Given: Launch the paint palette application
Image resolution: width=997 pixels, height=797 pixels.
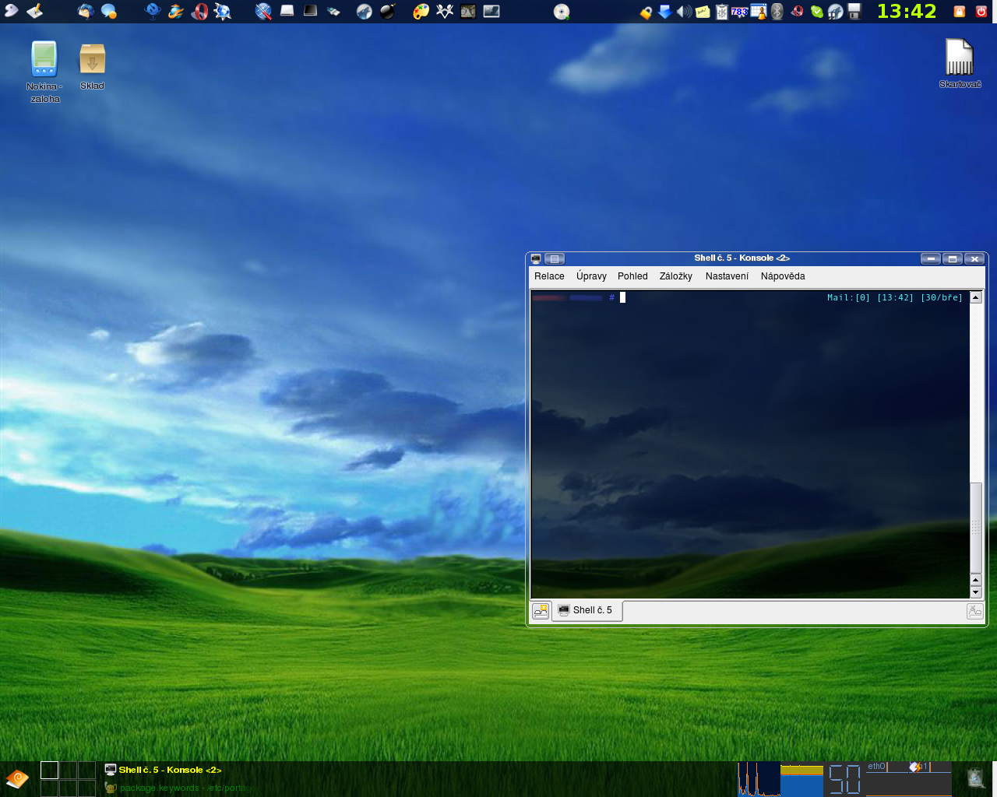Looking at the screenshot, I should (x=421, y=11).
